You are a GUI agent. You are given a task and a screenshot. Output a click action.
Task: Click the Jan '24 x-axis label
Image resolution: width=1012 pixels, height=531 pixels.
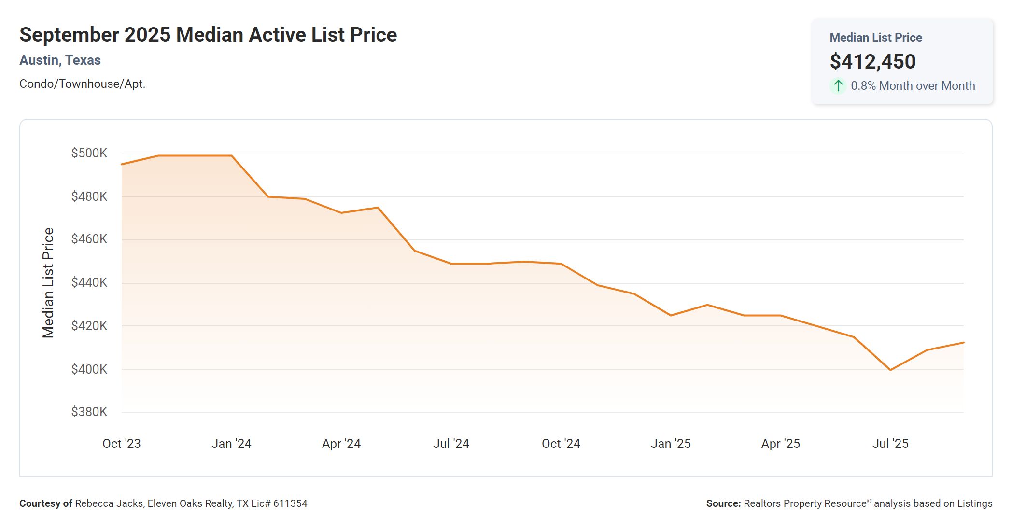231,444
